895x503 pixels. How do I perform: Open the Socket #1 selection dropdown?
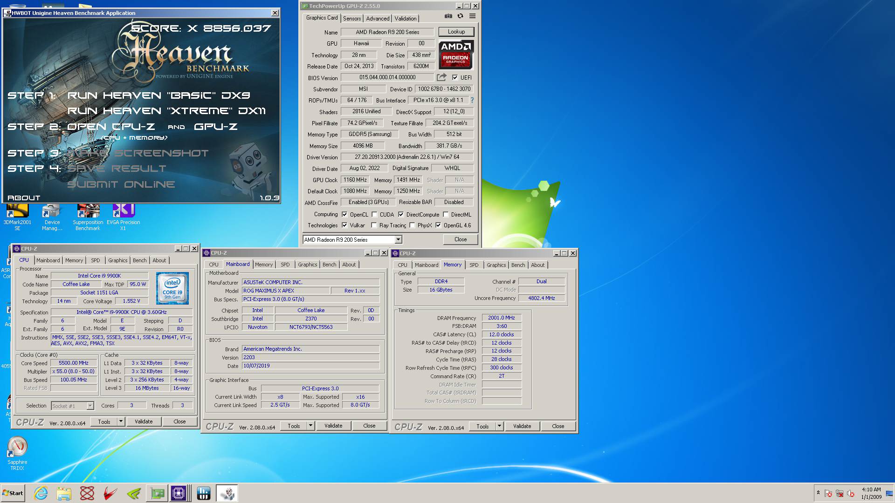(90, 406)
